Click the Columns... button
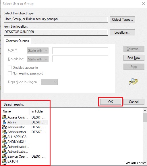The image size is (147, 166). pyautogui.click(x=134, y=49)
